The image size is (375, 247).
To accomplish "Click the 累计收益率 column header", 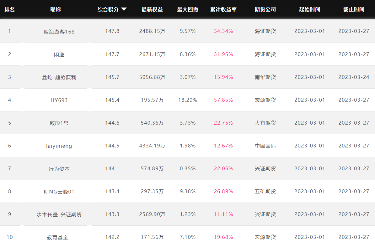I will tap(223, 9).
